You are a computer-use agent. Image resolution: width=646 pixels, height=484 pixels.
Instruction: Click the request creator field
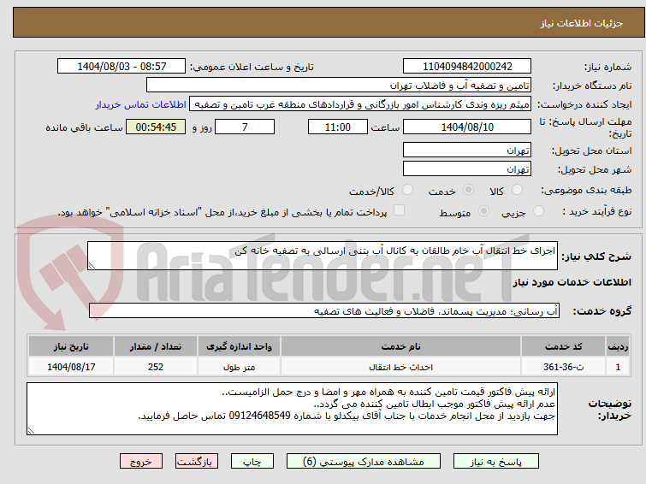[360, 104]
